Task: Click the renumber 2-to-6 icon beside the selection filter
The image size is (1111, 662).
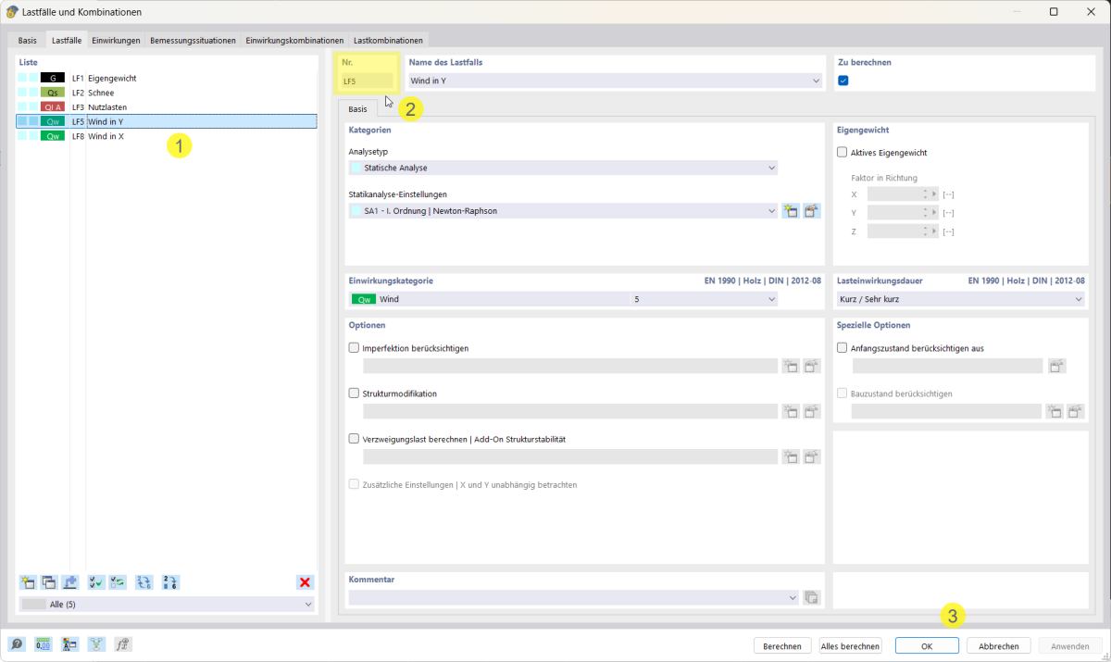Action: coord(170,582)
